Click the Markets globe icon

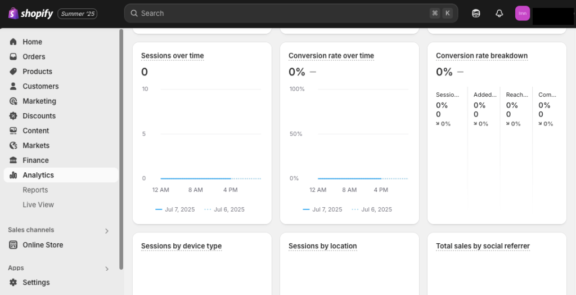13,145
